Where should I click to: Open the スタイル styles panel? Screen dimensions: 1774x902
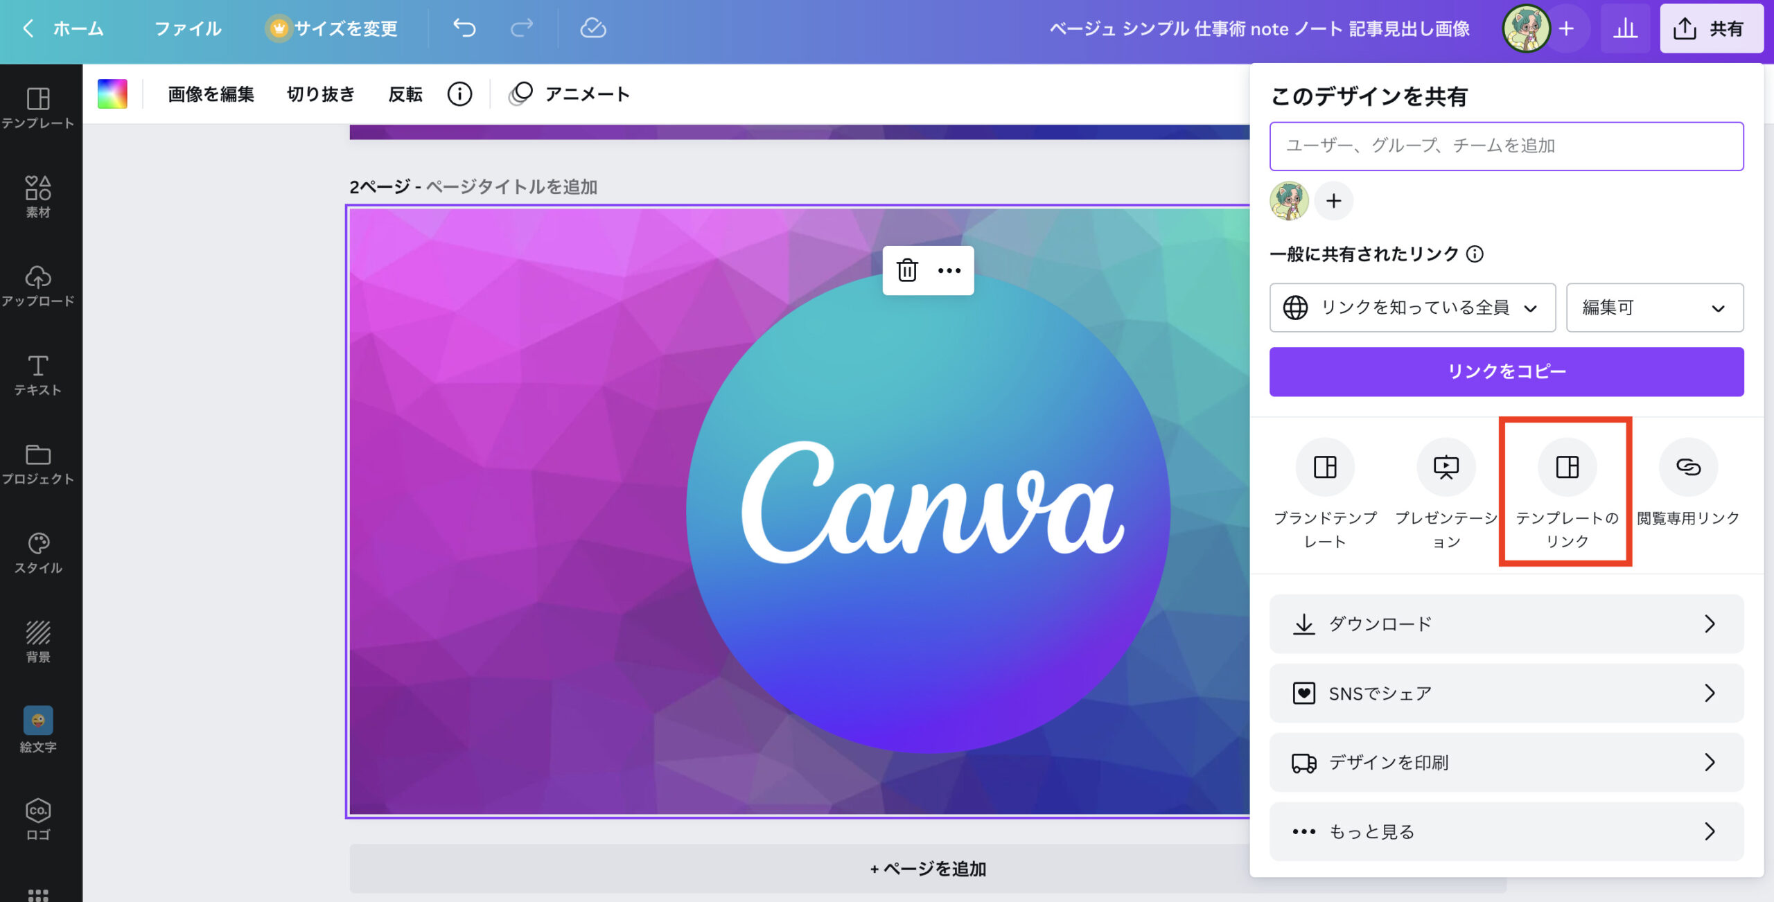pos(38,553)
